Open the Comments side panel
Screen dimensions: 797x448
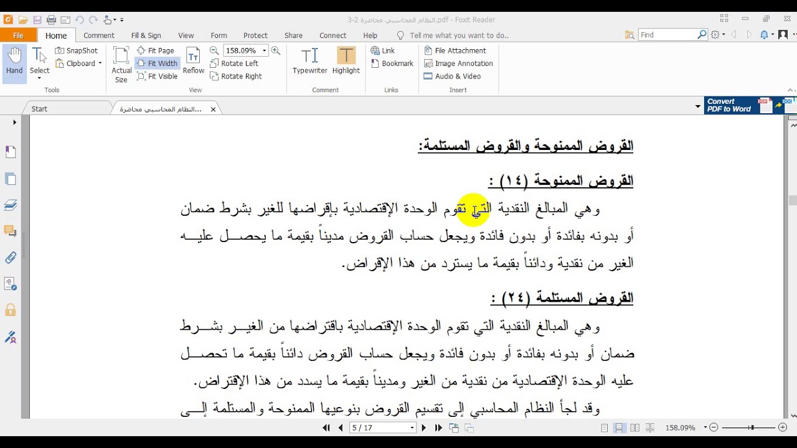(11, 231)
